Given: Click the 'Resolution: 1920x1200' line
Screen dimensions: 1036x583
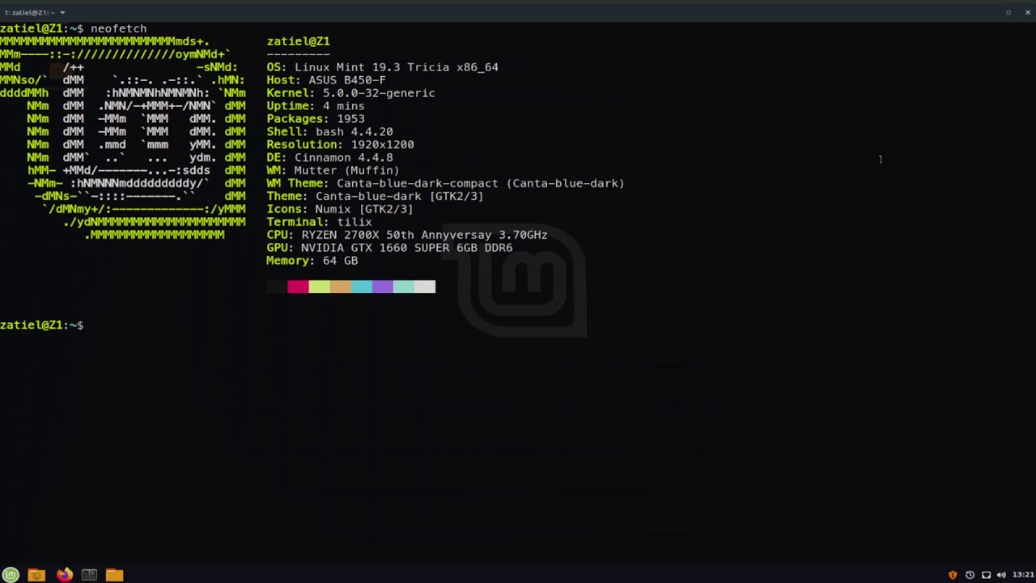Looking at the screenshot, I should click(340, 145).
